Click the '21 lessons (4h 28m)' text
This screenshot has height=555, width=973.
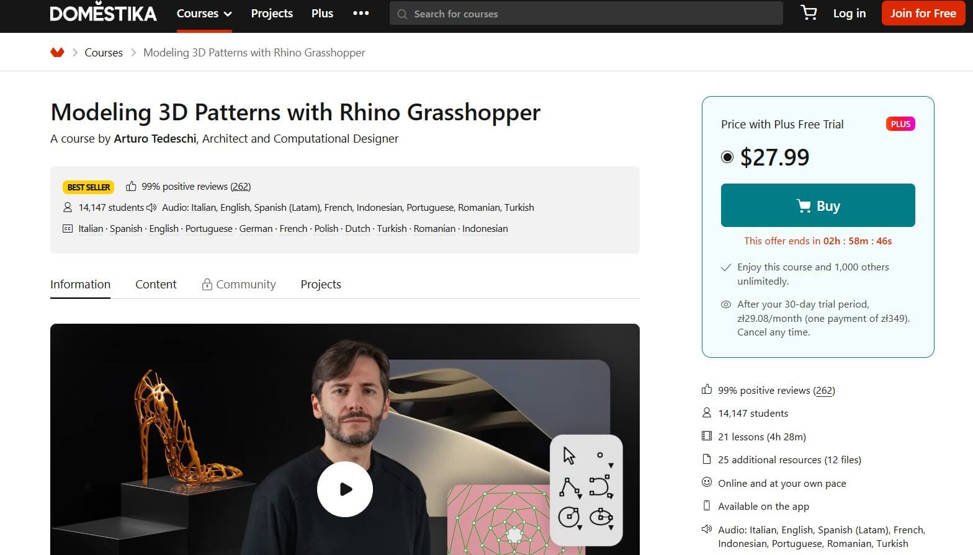[762, 437]
